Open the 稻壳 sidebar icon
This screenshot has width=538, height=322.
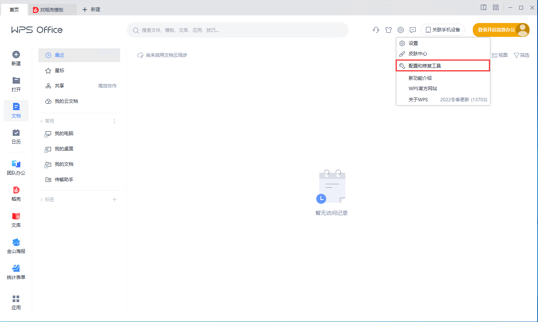(x=16, y=190)
